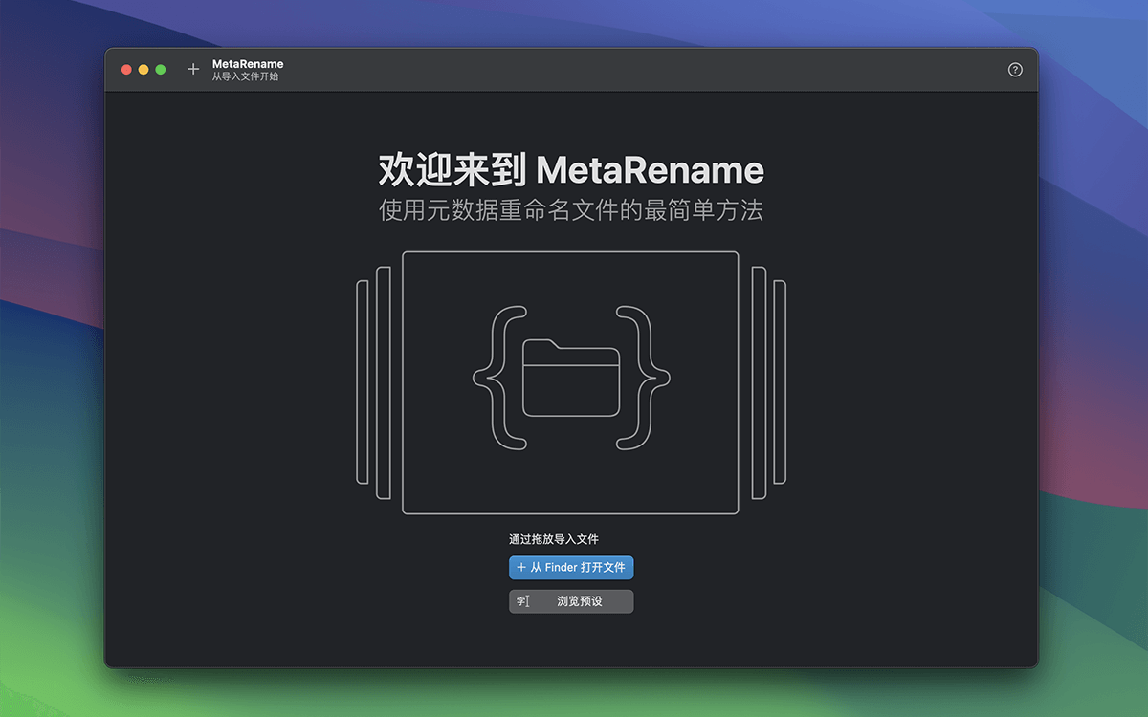Open 浏览预设 presets browser
This screenshot has width=1148, height=717.
coord(571,601)
